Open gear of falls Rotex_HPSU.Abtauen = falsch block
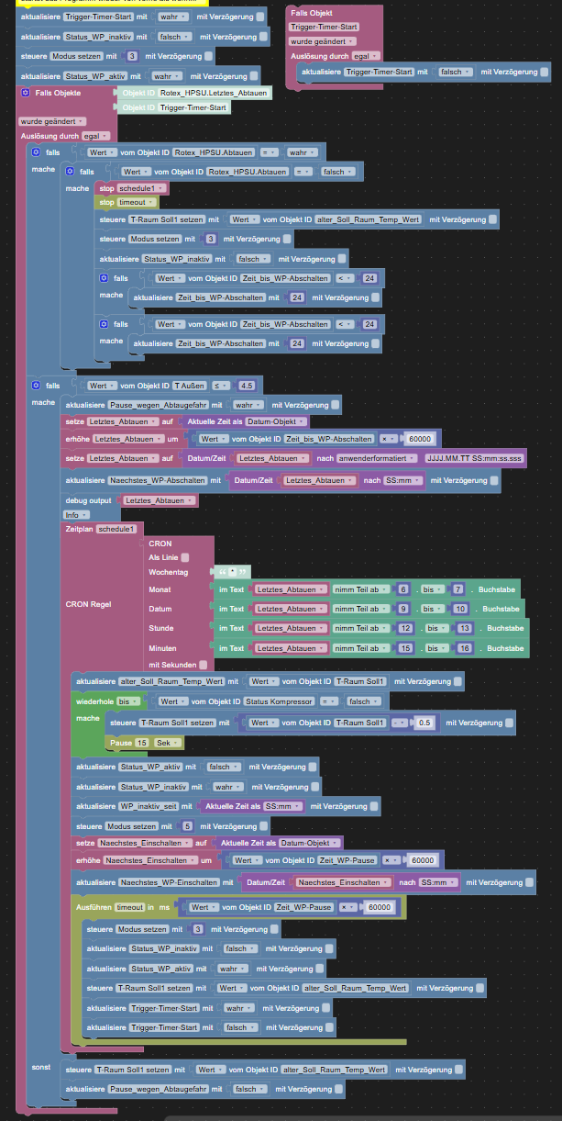Viewport: 562px width, 1121px height. [x=69, y=172]
